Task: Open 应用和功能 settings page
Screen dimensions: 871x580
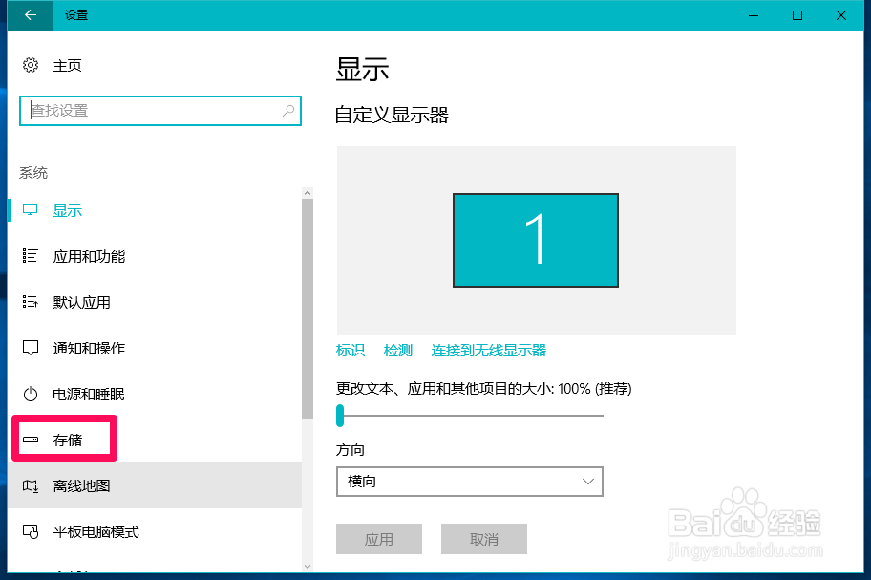Action: [x=155, y=256]
